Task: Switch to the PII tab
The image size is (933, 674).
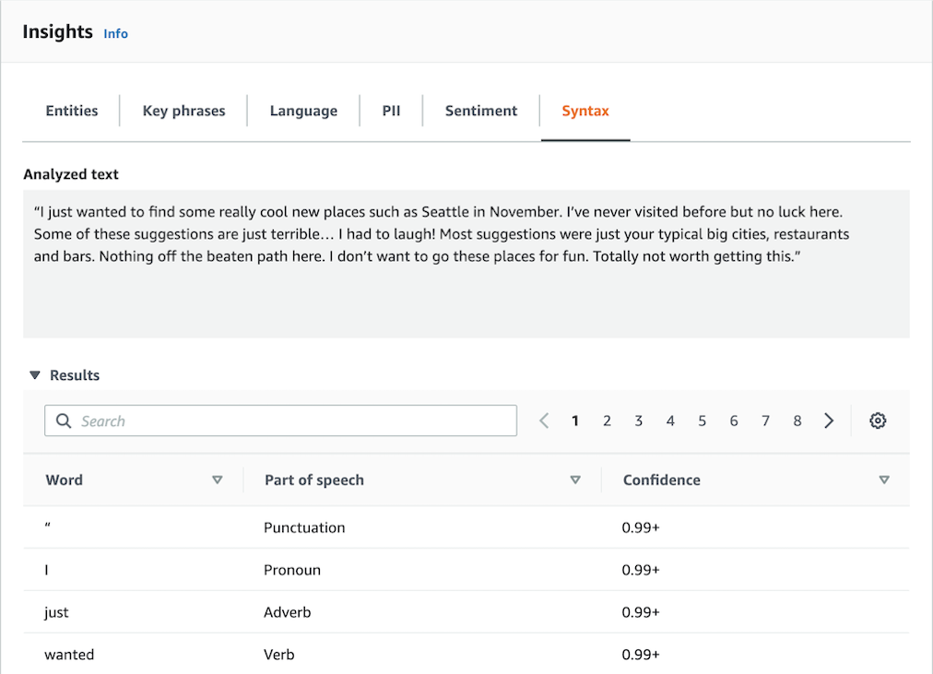Action: point(391,111)
